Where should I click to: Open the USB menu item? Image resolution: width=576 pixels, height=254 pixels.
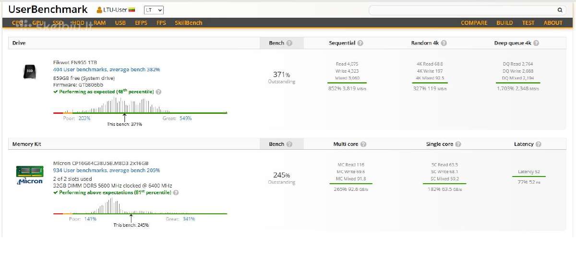click(x=120, y=23)
